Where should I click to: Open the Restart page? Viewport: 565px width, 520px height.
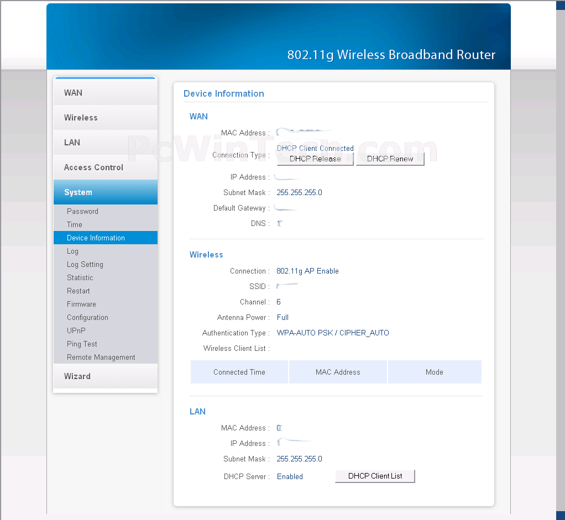pyautogui.click(x=78, y=291)
